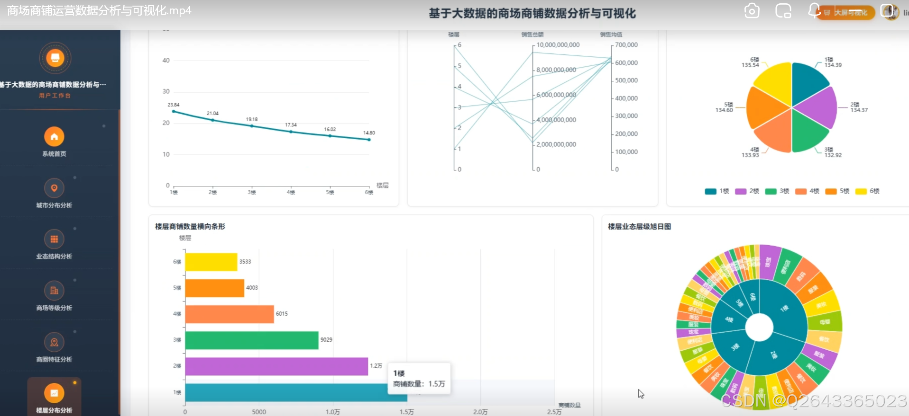Click the 4楼 bar showing 6015
Image resolution: width=909 pixels, height=416 pixels.
pyautogui.click(x=230, y=314)
